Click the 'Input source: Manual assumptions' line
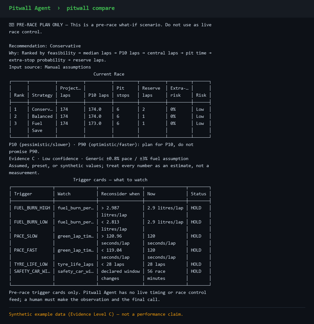 50,67
